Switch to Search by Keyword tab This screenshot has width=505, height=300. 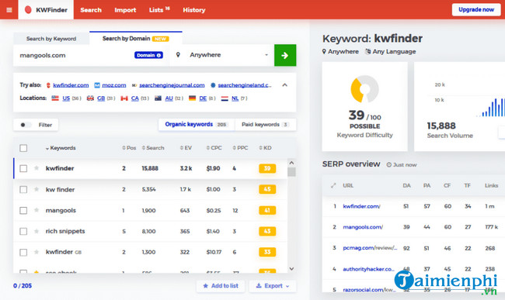(x=51, y=39)
